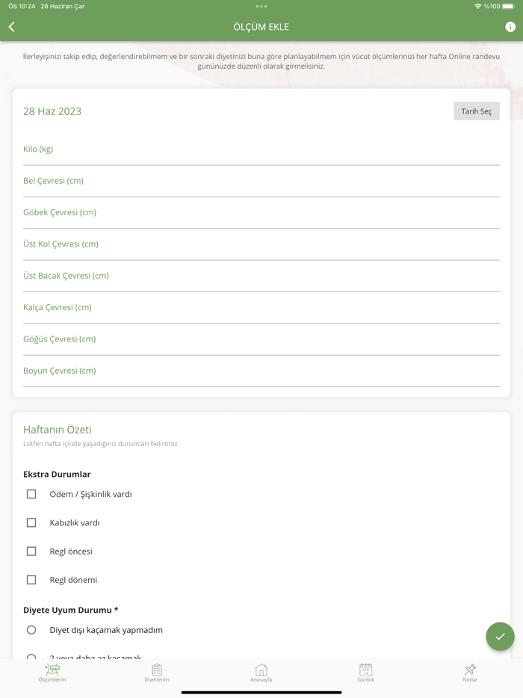Check the Ödem / Şişkinlik vardı box
Image resolution: width=523 pixels, height=698 pixels.
point(31,494)
